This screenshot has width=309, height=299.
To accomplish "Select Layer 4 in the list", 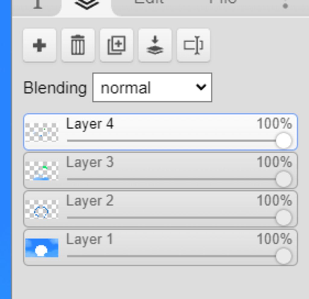I will click(161, 132).
